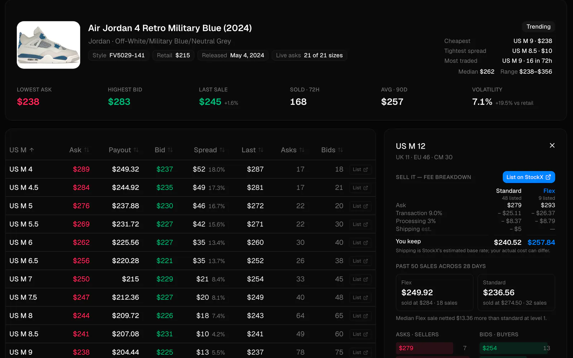Click List on StockX button
Image resolution: width=573 pixels, height=358 pixels.
(x=529, y=177)
